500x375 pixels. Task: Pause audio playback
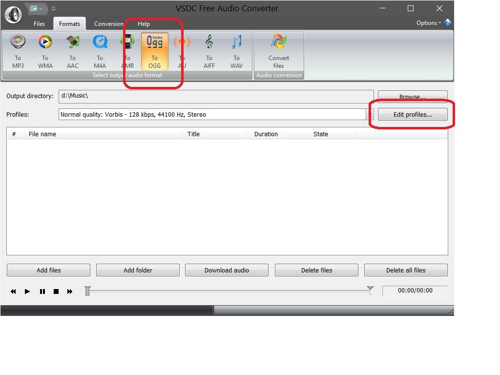(42, 292)
